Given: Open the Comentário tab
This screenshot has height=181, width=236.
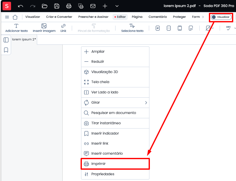Looking at the screenshot, I should pos(158,17).
